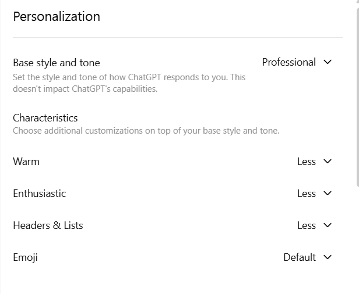Click the chevron icon beside Professional

point(327,62)
